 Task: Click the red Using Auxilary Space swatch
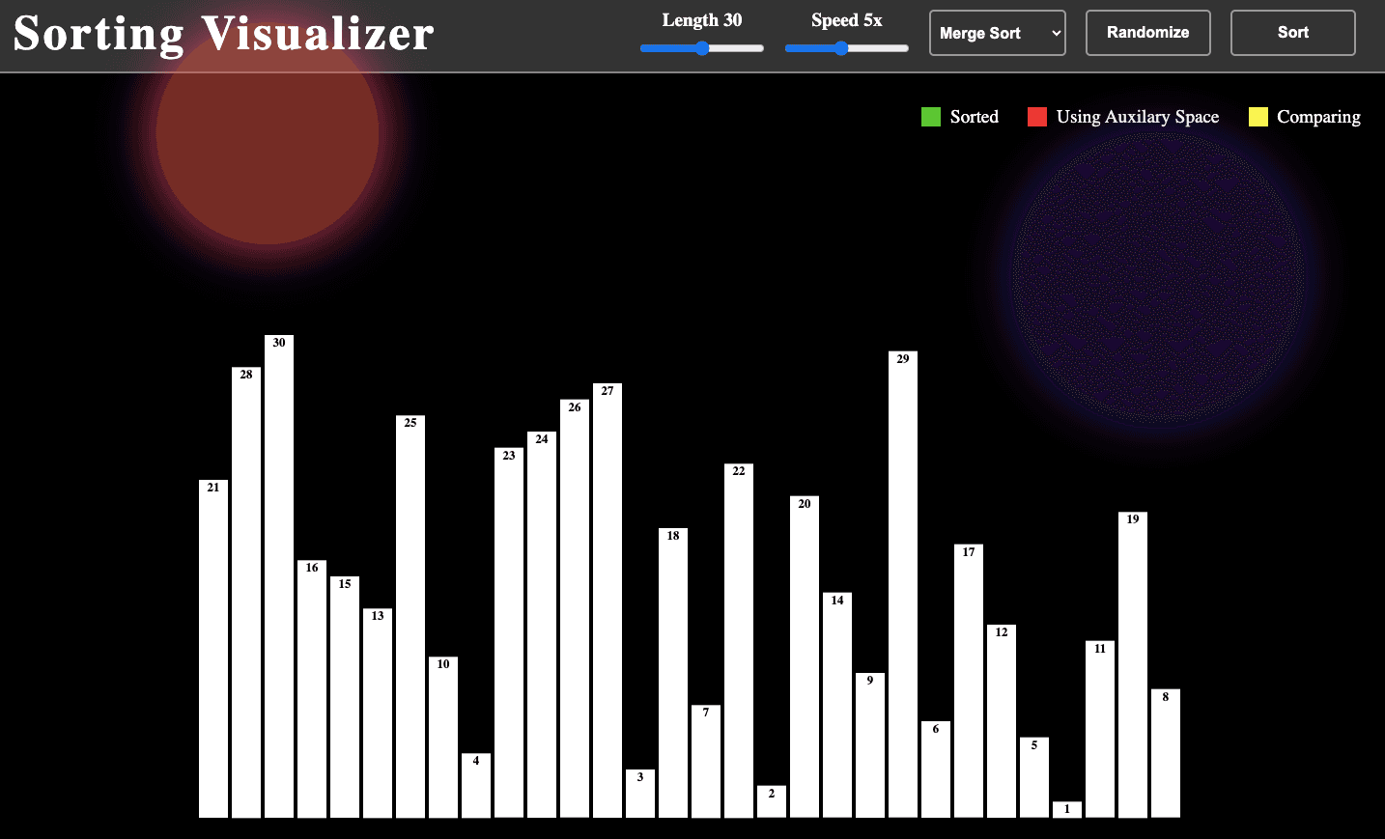pos(1037,117)
